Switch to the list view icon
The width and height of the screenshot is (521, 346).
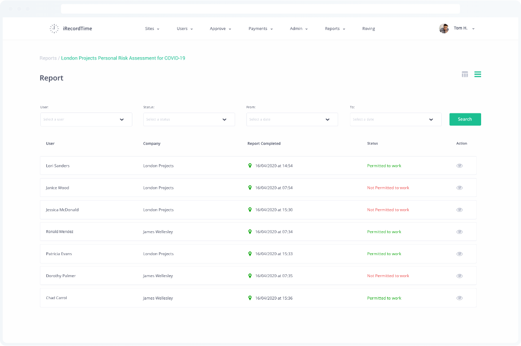point(477,74)
